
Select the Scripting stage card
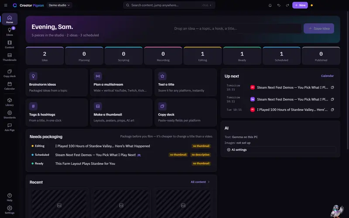click(123, 56)
